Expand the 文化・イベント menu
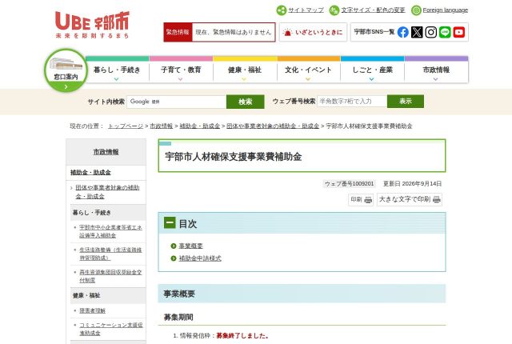 [309, 70]
